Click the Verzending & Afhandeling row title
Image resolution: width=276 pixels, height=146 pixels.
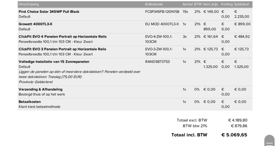40,89
